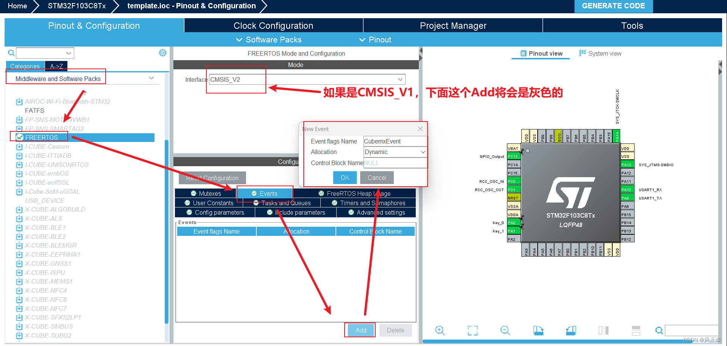Click the category search magnifier icon
This screenshot has height=346, width=727.
(11, 53)
